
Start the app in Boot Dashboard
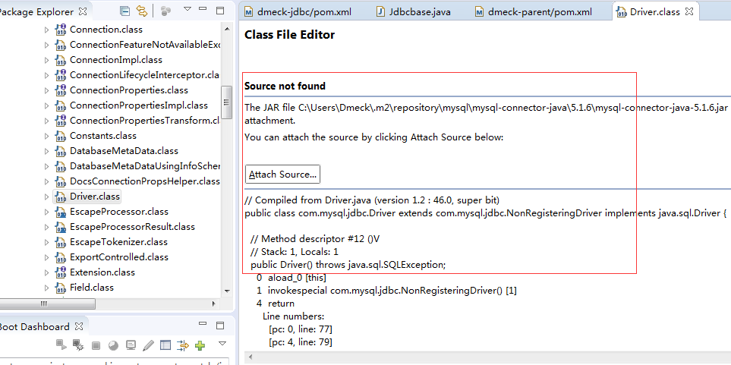(x=61, y=345)
